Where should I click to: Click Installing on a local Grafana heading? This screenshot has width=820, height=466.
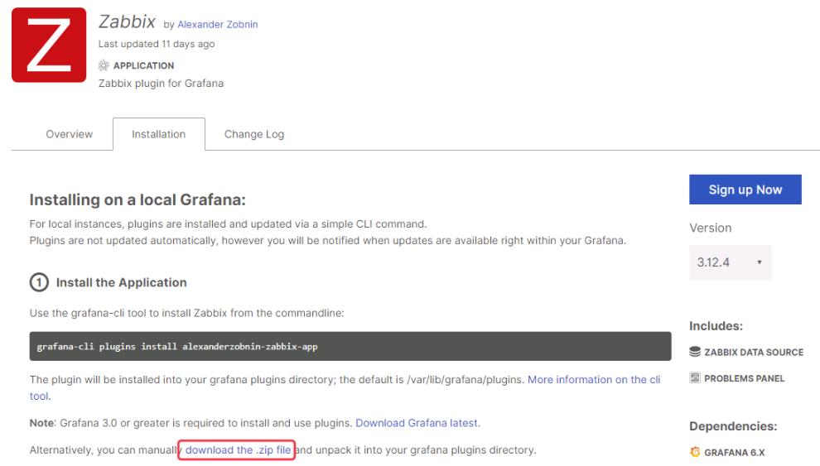(x=137, y=199)
